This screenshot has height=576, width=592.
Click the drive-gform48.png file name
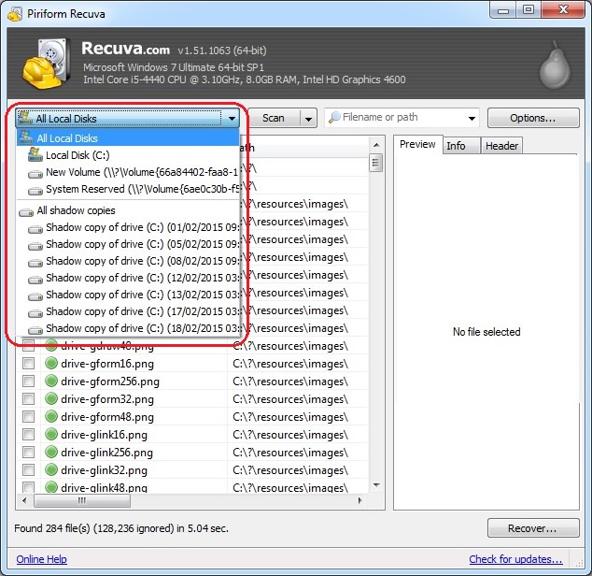(x=107, y=417)
